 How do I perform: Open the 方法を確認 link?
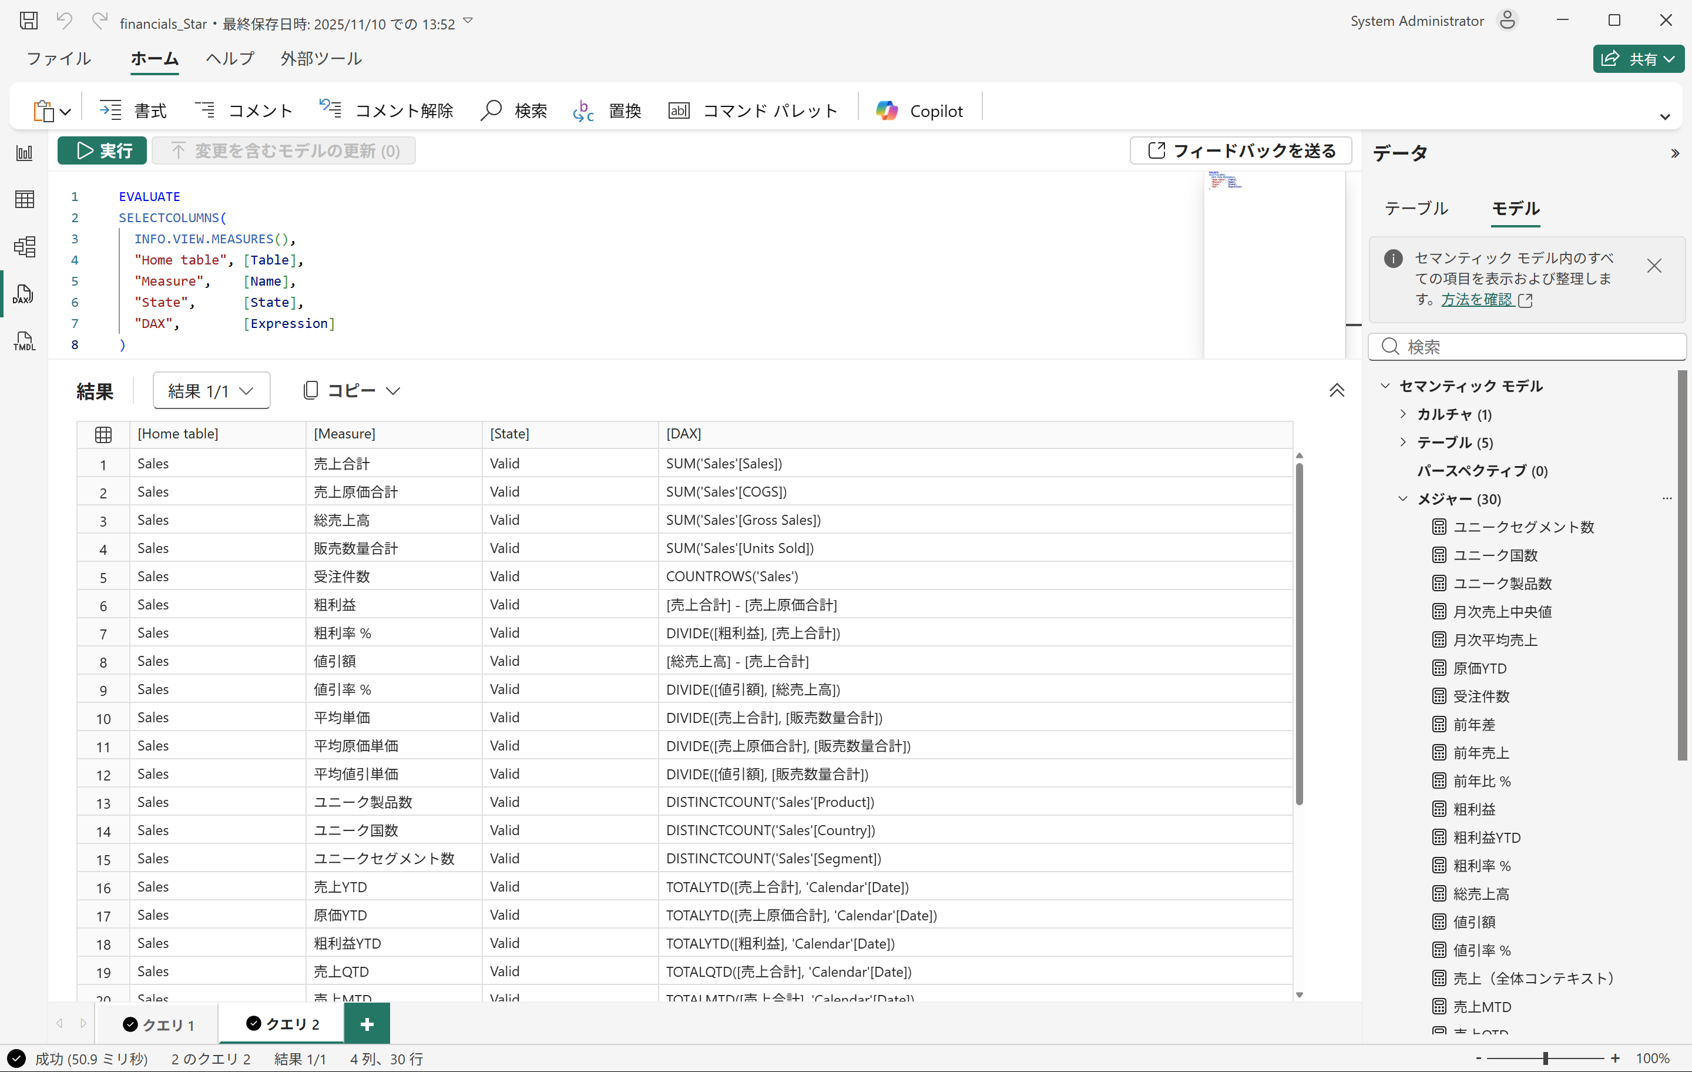pyautogui.click(x=1476, y=300)
